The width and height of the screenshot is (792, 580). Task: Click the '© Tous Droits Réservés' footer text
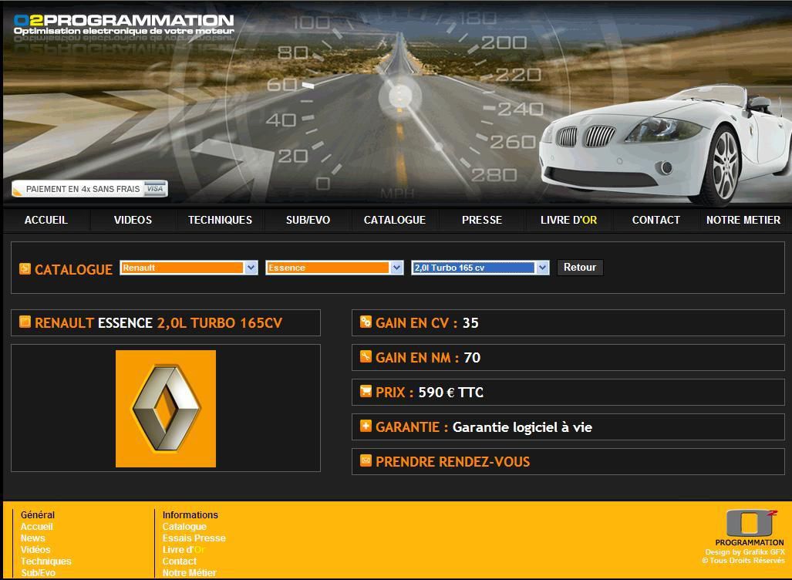743,560
